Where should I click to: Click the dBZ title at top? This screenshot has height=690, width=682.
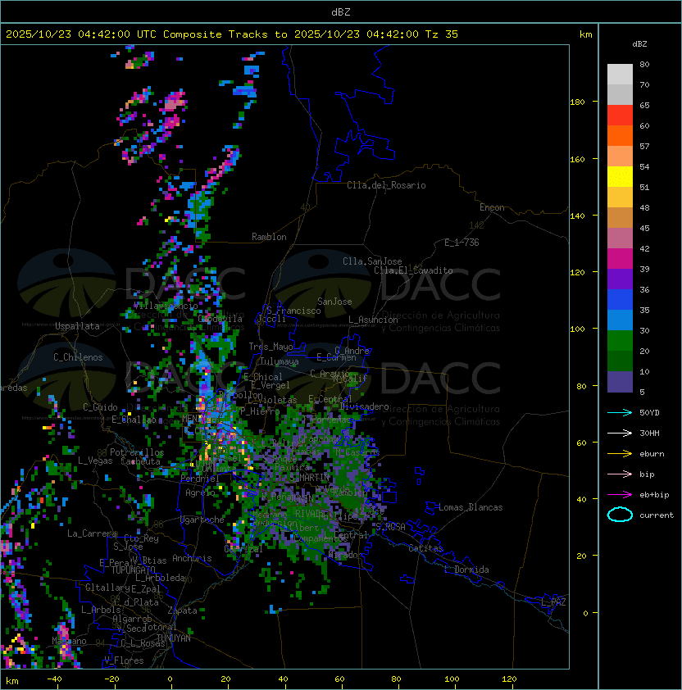point(341,11)
